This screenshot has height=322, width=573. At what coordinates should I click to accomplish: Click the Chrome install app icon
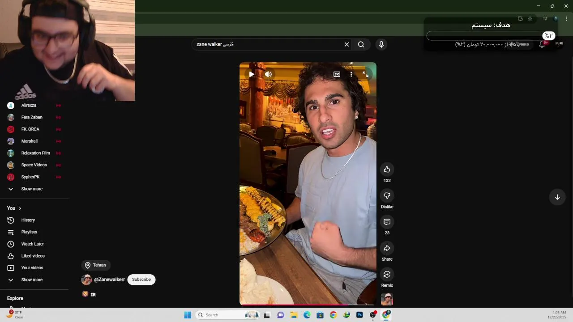point(520,19)
